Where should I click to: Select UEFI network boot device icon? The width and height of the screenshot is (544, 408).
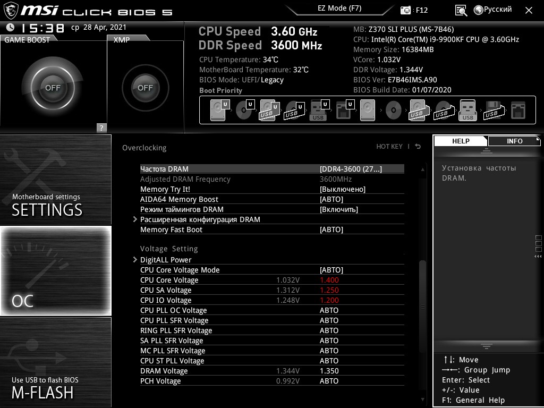[x=344, y=110]
